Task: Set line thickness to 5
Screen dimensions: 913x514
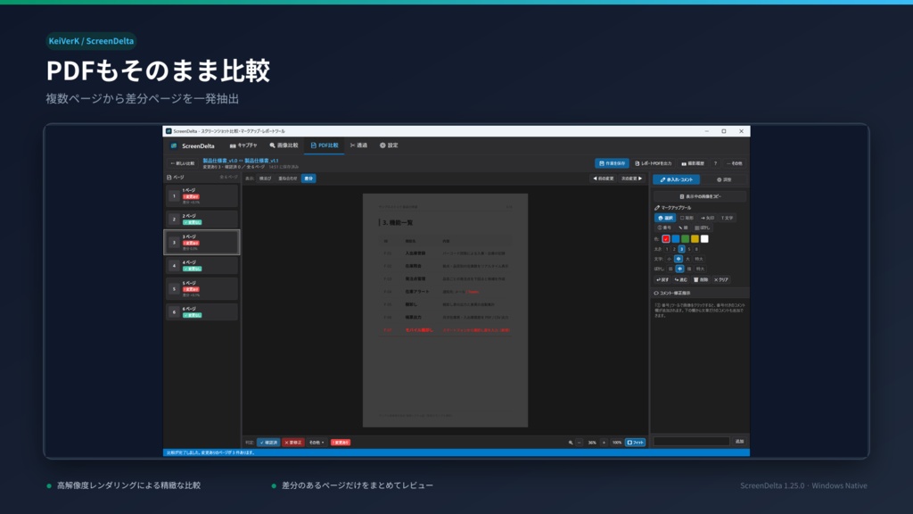Action: click(x=689, y=249)
